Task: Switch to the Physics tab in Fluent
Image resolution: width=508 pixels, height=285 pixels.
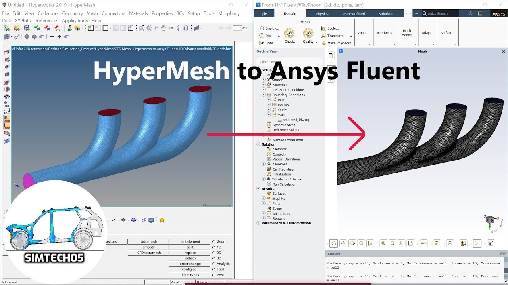Action: coord(322,14)
